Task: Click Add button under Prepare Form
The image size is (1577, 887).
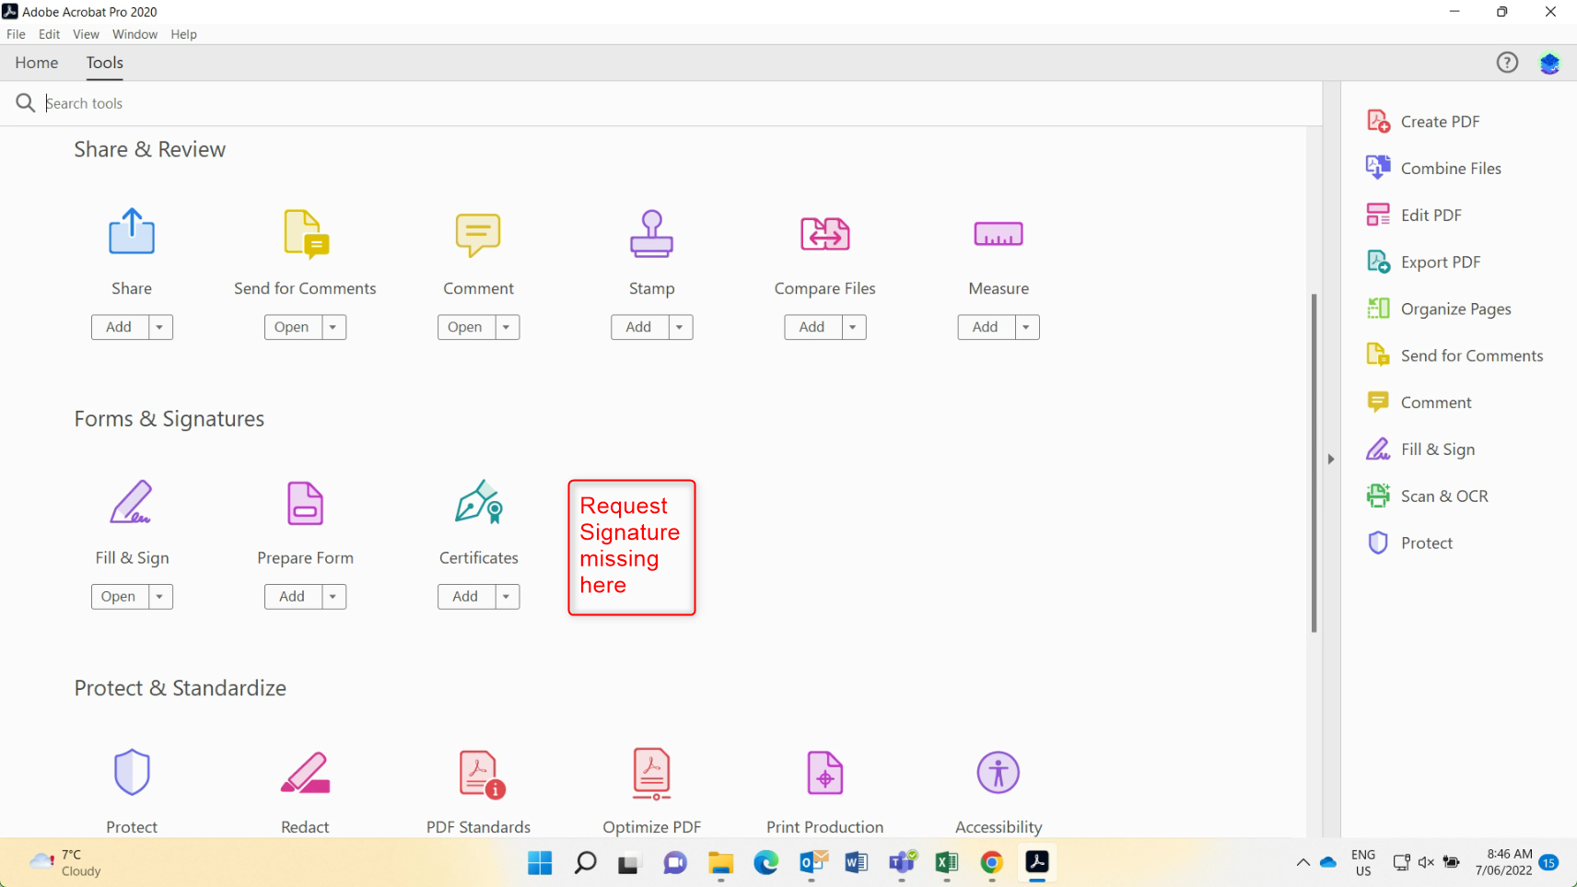Action: 293,597
